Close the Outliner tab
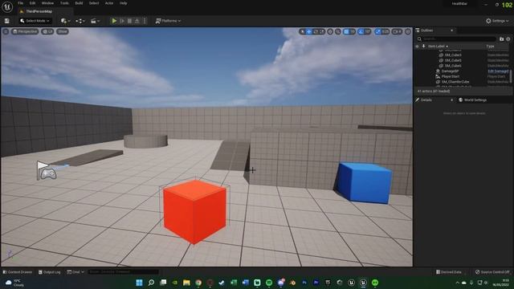514x289 pixels. pos(451,31)
